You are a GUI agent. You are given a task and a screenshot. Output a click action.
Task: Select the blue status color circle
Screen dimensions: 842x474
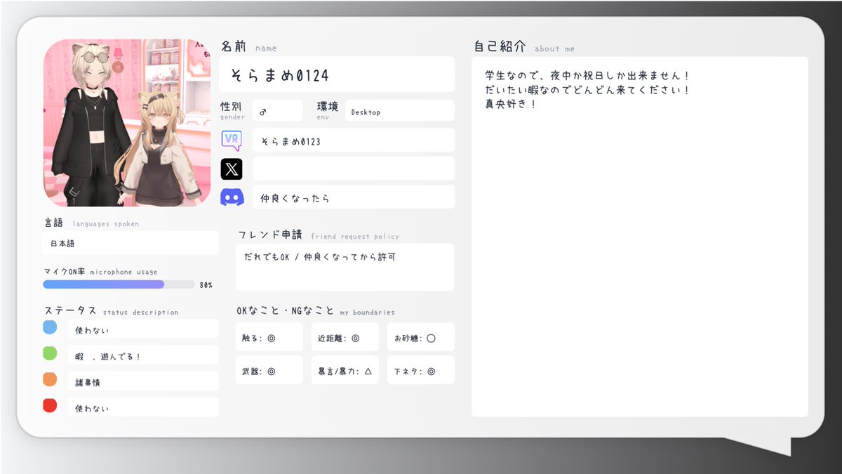[x=50, y=327]
